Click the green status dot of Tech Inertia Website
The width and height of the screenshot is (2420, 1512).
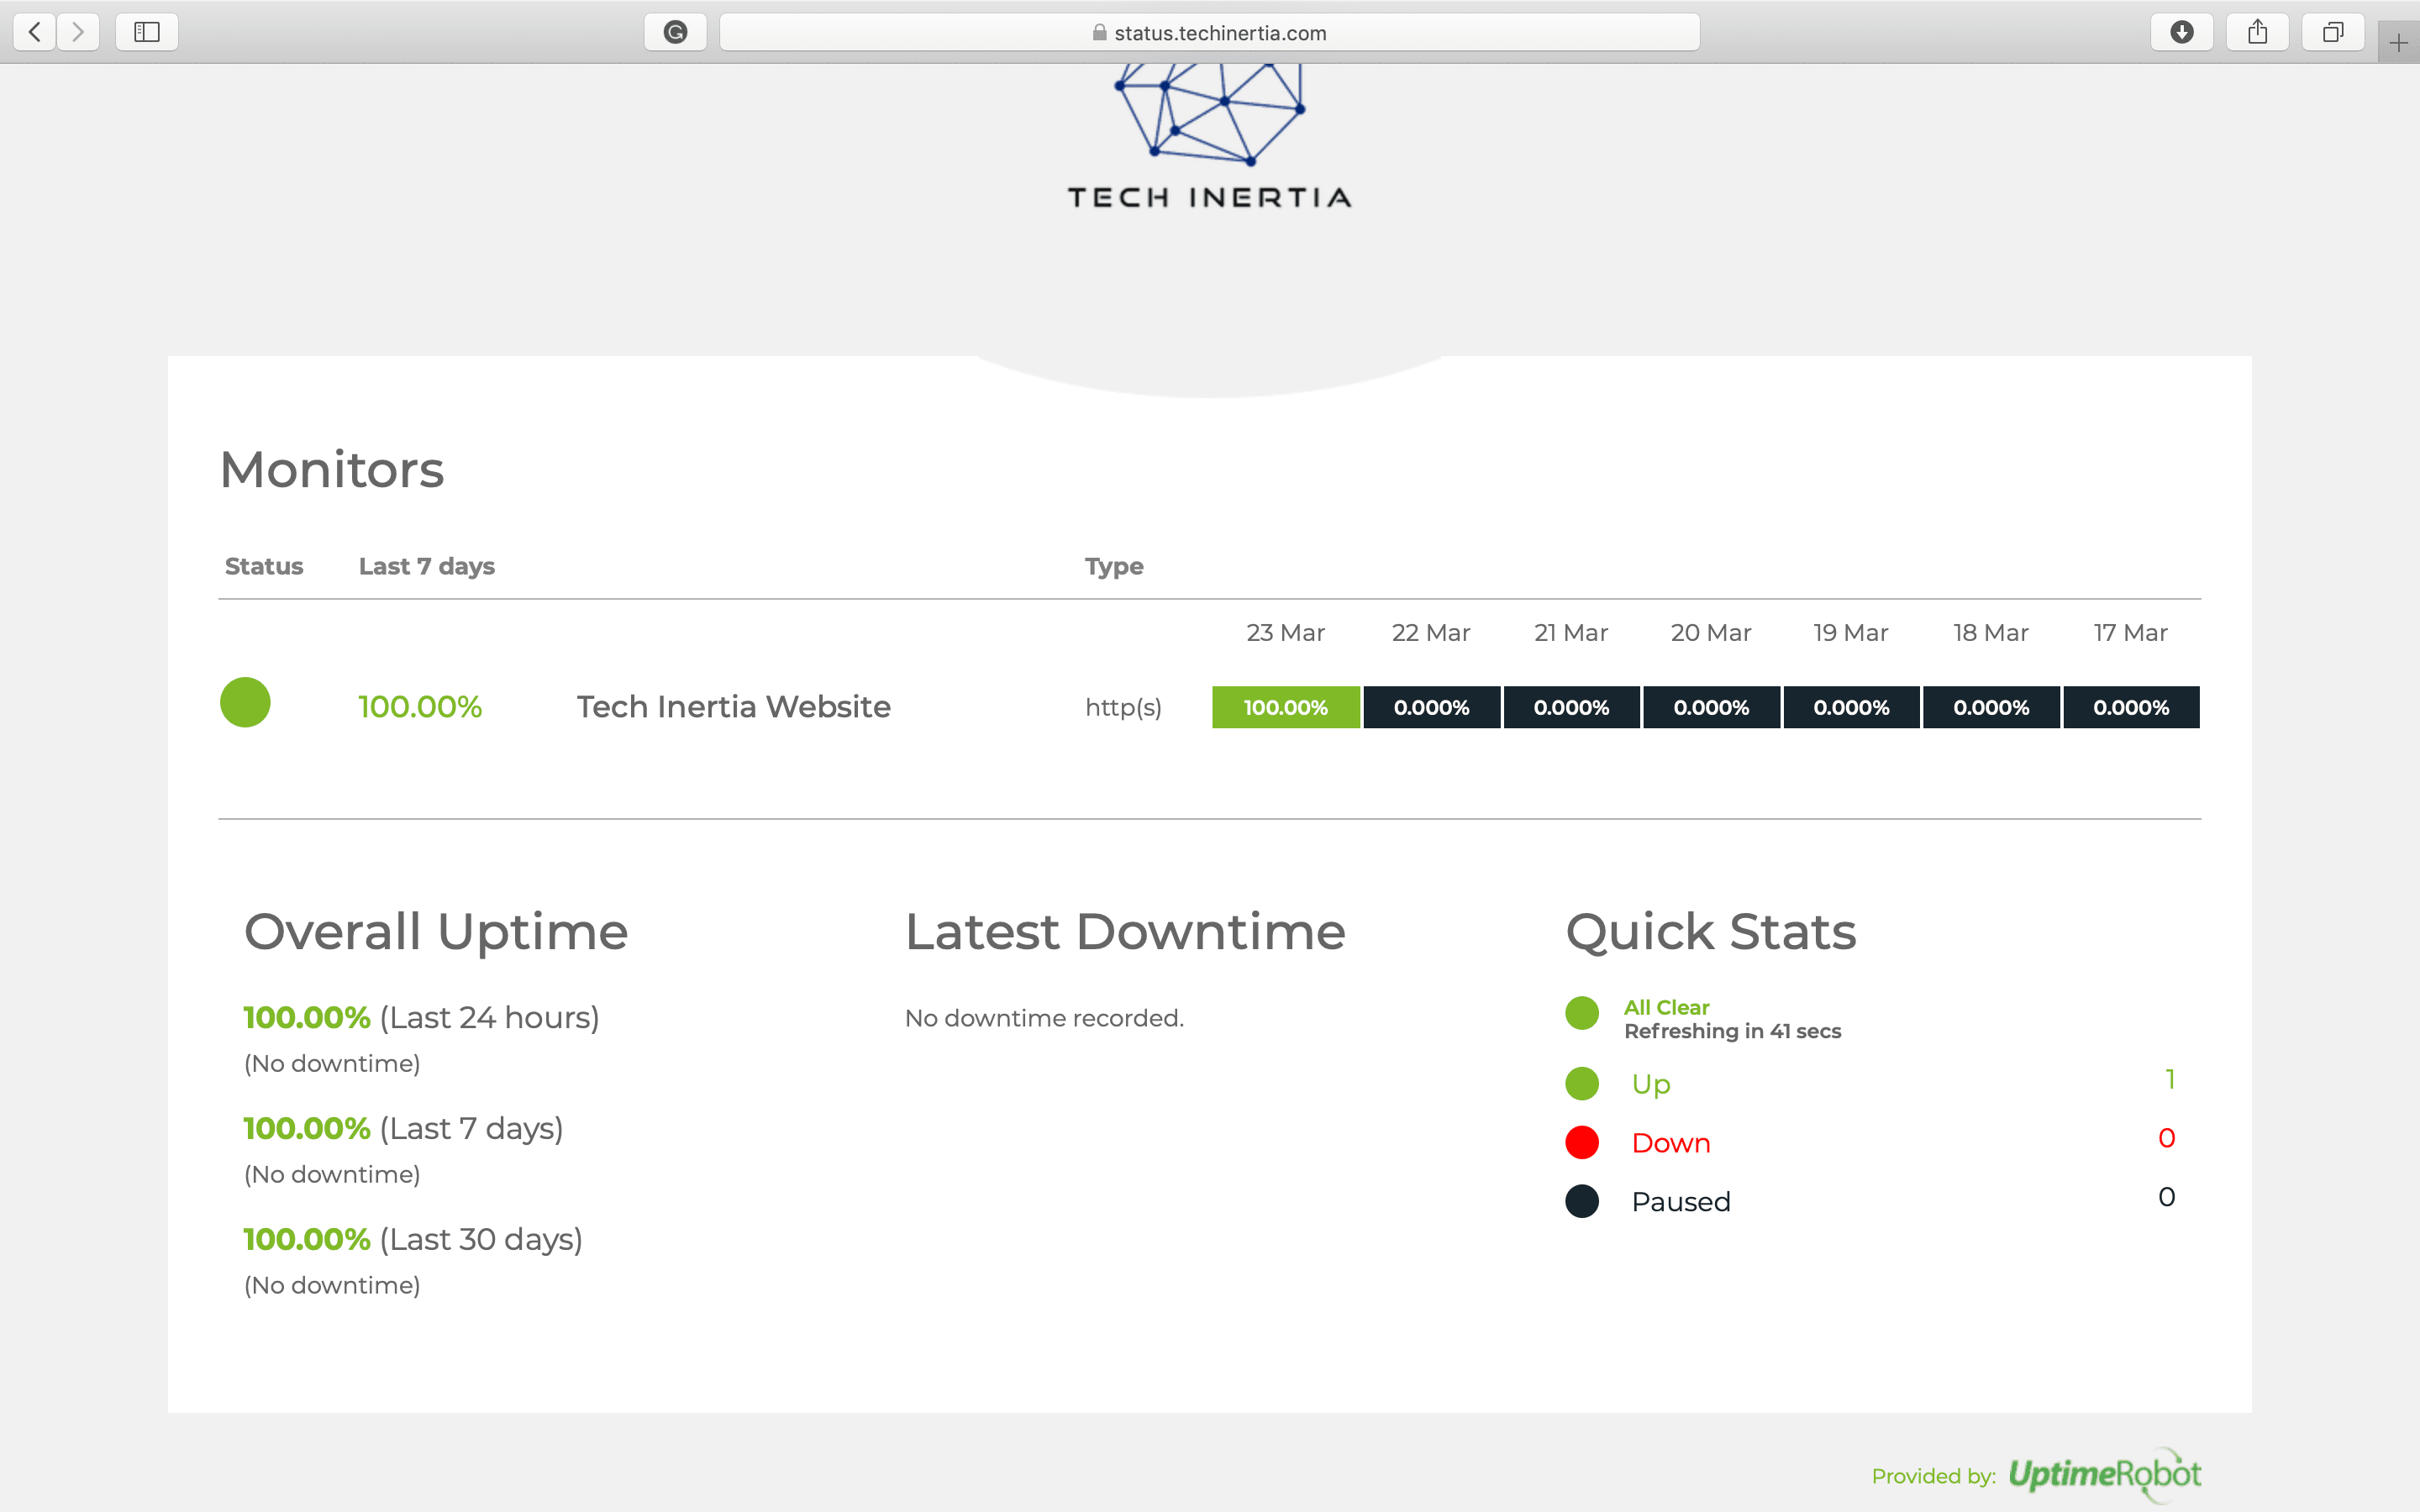point(245,702)
